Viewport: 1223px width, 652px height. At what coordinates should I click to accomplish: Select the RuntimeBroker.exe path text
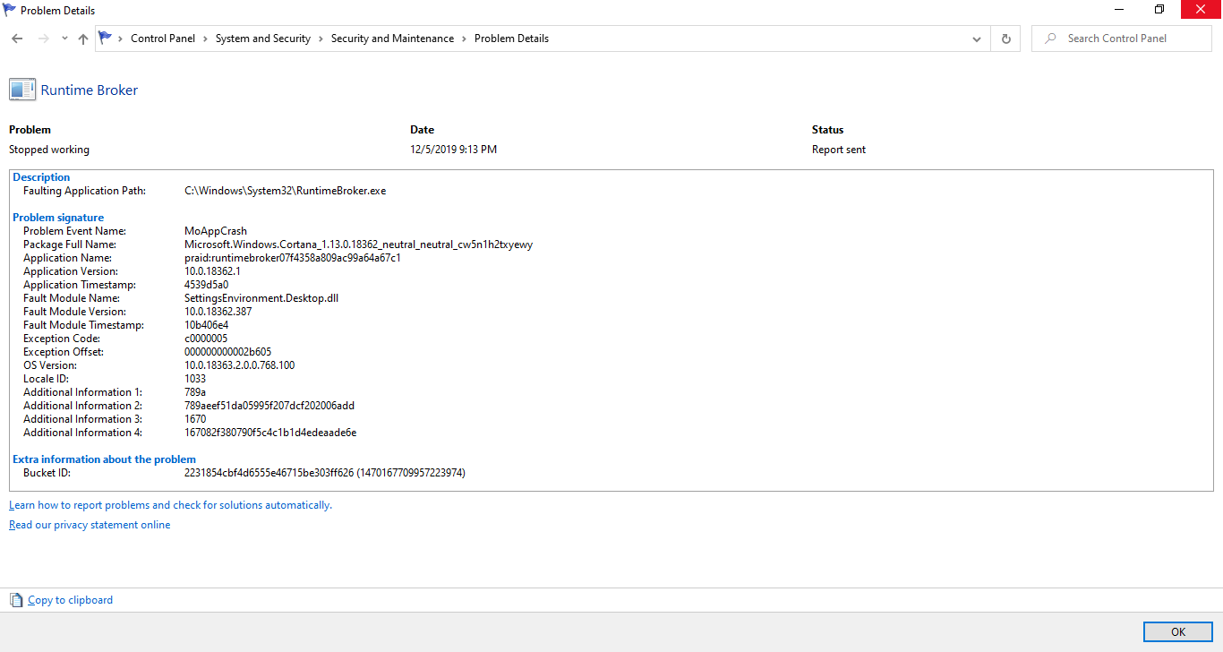pos(286,191)
